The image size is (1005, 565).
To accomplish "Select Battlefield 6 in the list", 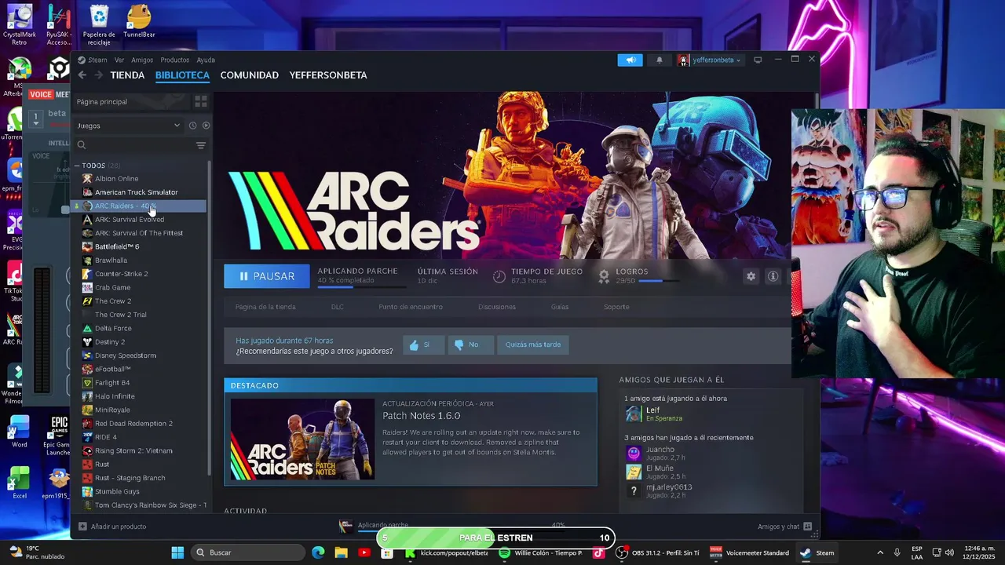I will pyautogui.click(x=117, y=246).
